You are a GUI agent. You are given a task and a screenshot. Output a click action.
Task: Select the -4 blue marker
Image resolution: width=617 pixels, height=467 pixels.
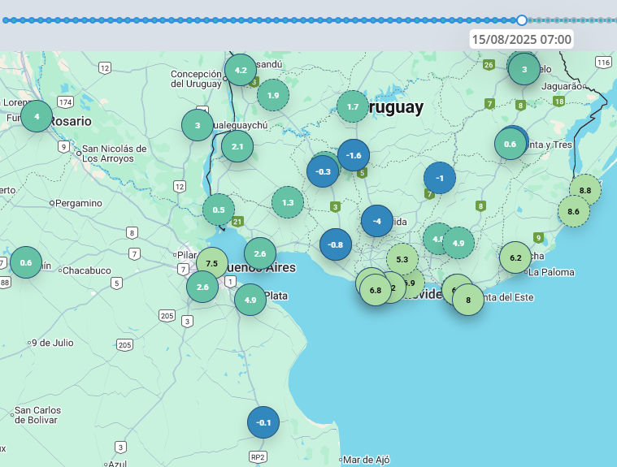(376, 221)
